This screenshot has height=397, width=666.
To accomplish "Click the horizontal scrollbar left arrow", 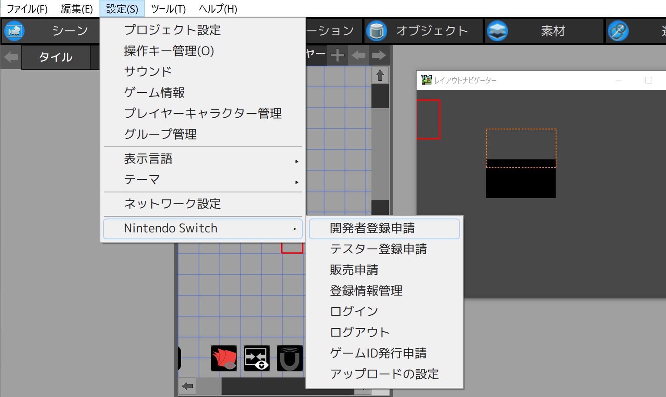I will (187, 386).
